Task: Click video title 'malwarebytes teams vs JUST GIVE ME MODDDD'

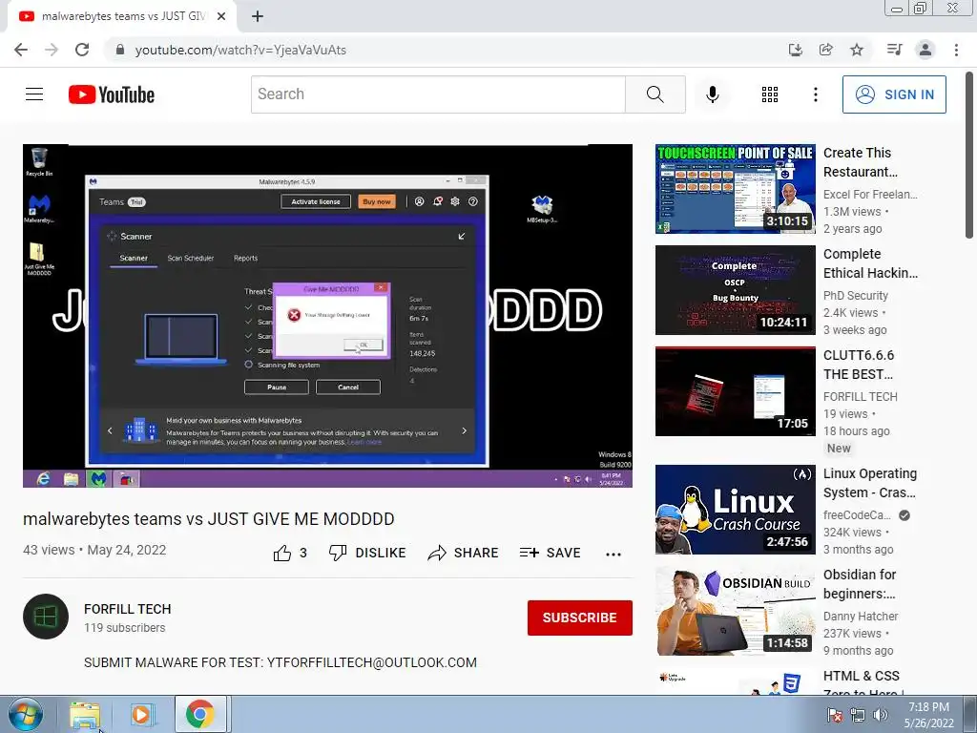Action: click(209, 518)
